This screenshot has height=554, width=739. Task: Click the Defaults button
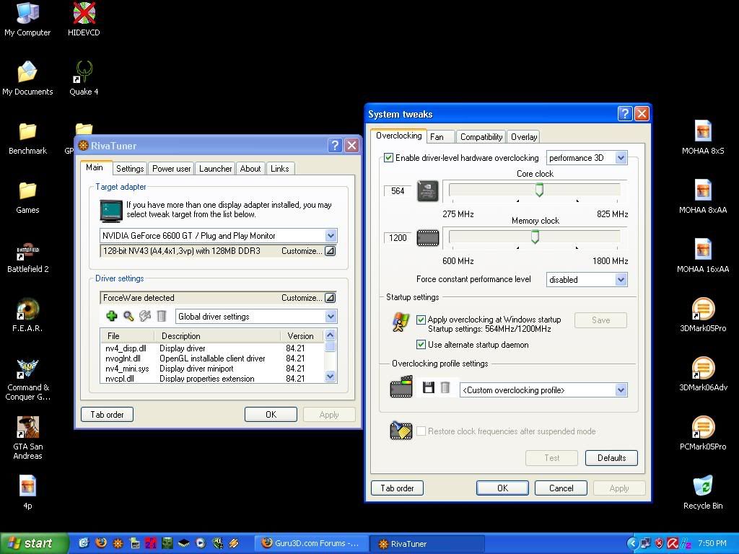tap(611, 458)
